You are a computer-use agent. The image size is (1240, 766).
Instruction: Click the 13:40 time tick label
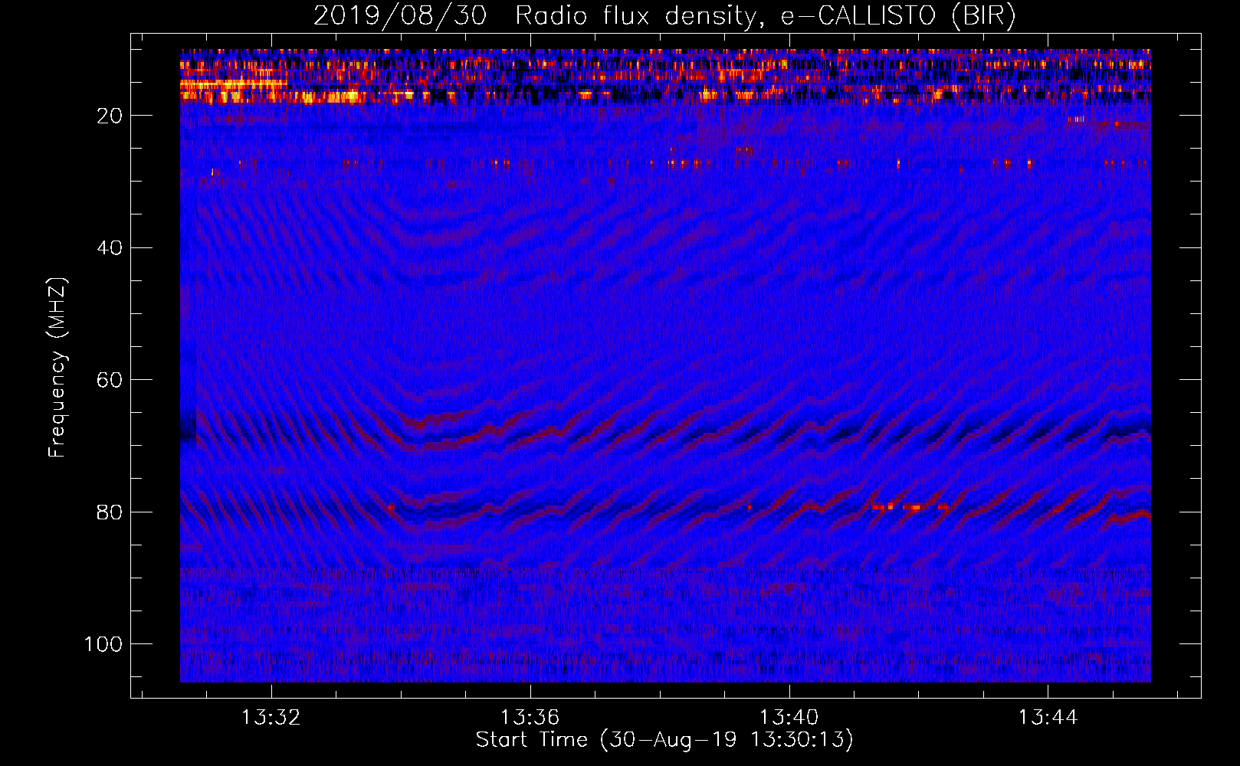[789, 718]
